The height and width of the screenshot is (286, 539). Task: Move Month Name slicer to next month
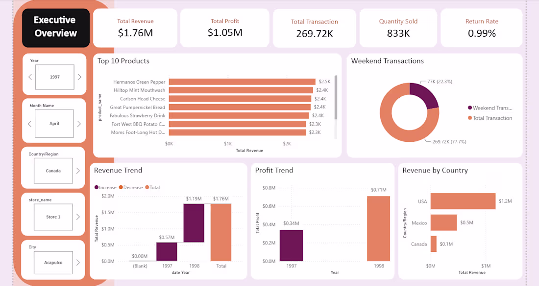click(79, 124)
